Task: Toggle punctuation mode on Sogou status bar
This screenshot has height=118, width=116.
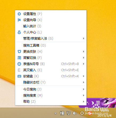Action: coord(88,103)
